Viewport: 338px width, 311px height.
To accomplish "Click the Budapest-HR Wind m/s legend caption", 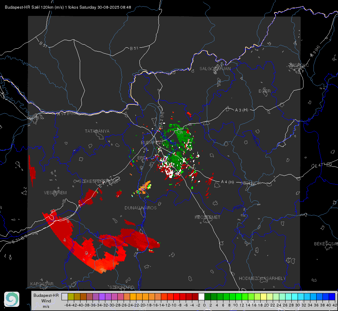I will (x=46, y=301).
